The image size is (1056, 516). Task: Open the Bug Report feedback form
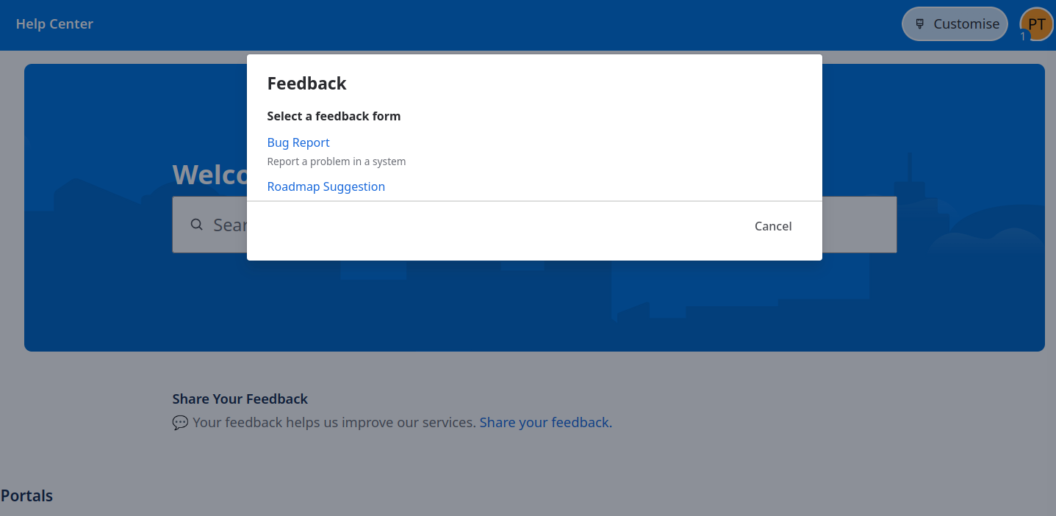click(x=298, y=142)
